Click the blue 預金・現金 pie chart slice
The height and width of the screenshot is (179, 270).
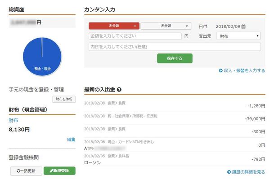click(42, 57)
